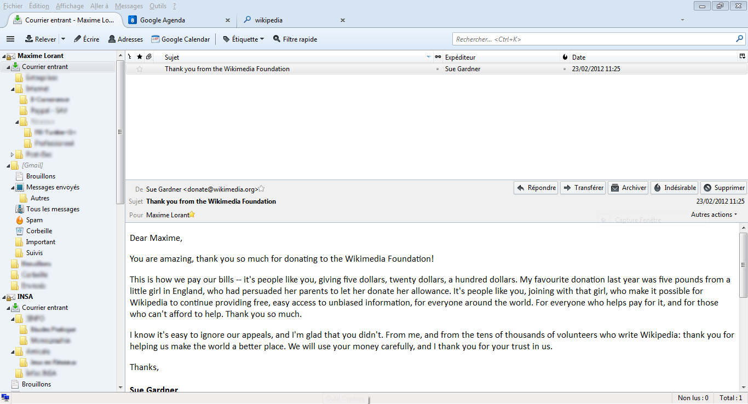
Task: Open the Autres actions menu
Action: point(714,215)
